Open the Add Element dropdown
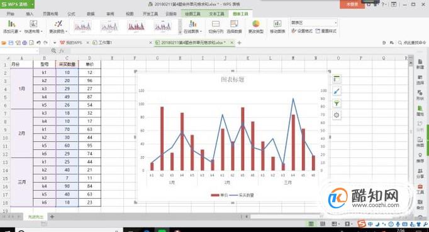 (11, 27)
